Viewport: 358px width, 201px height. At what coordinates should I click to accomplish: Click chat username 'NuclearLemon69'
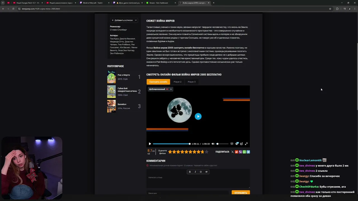310,160
